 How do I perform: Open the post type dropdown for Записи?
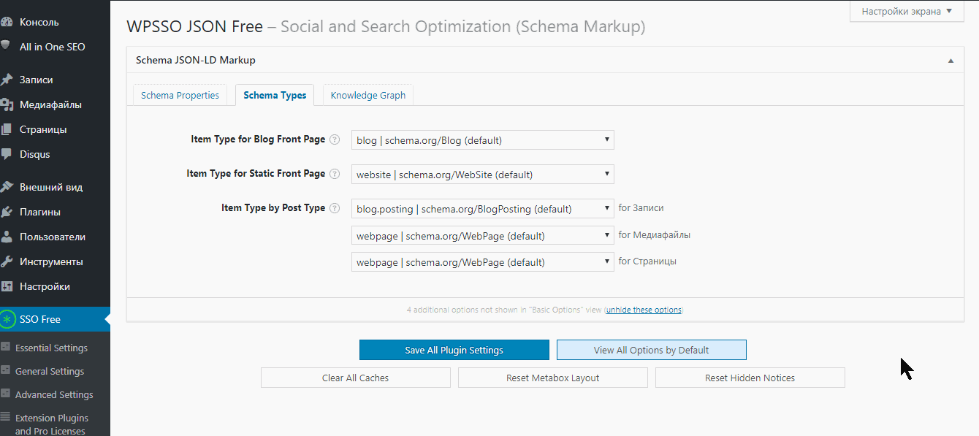click(x=482, y=209)
